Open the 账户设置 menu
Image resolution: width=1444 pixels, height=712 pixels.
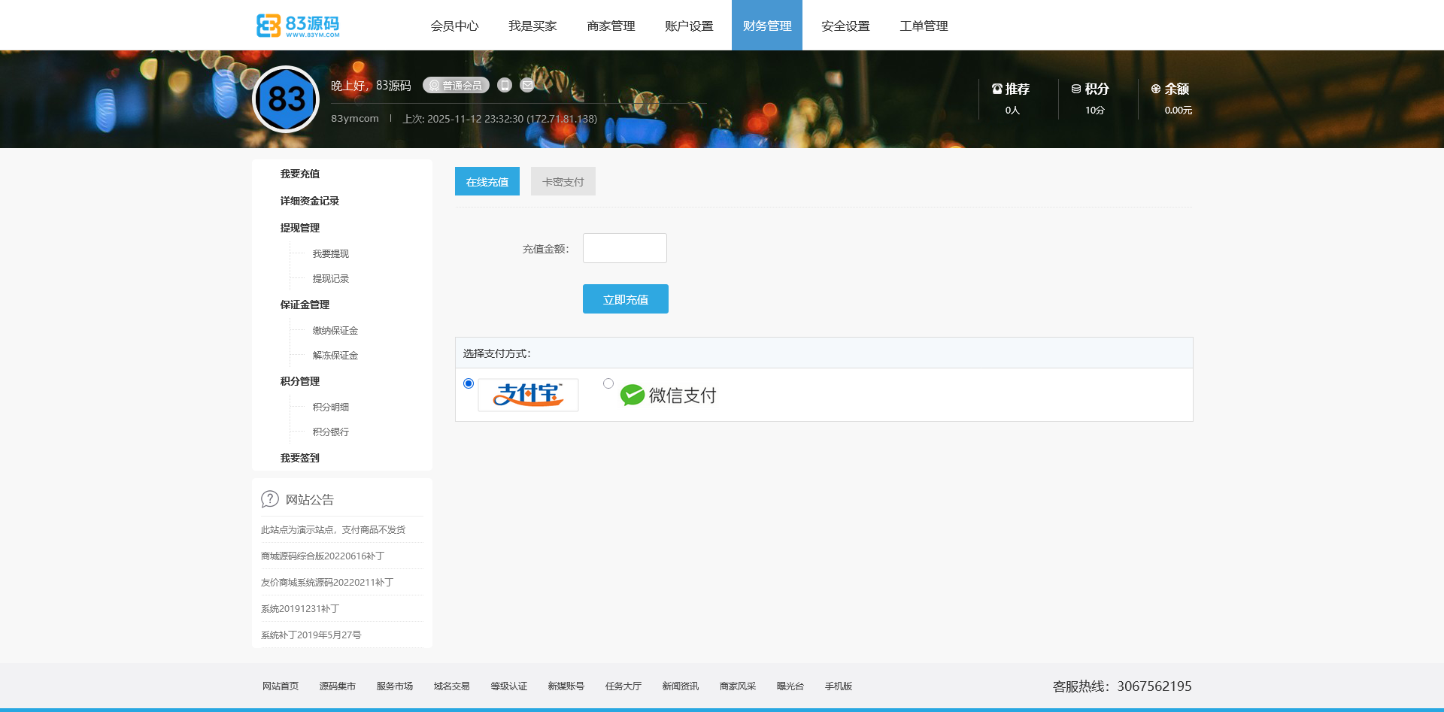(x=689, y=26)
